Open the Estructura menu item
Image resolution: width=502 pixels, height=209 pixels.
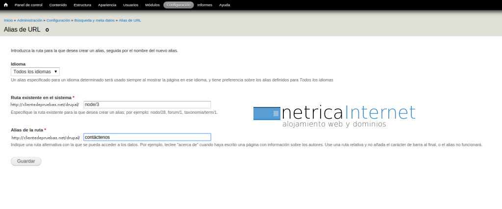click(x=82, y=5)
